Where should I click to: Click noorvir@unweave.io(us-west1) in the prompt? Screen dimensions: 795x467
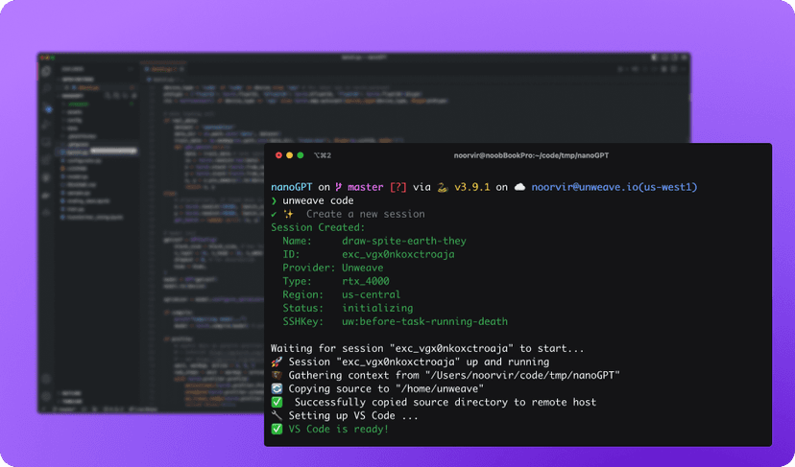pyautogui.click(x=614, y=187)
